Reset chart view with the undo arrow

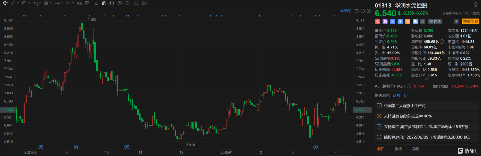coord(357,11)
